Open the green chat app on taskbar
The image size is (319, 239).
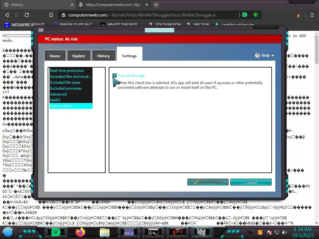(x=55, y=232)
